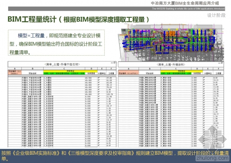Select column C header in 外墙干挂石材 schedule

click(x=64, y=69)
